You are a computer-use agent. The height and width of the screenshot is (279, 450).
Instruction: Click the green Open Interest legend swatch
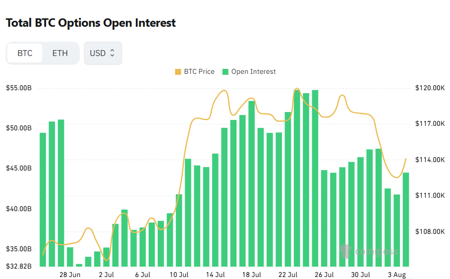tap(225, 72)
